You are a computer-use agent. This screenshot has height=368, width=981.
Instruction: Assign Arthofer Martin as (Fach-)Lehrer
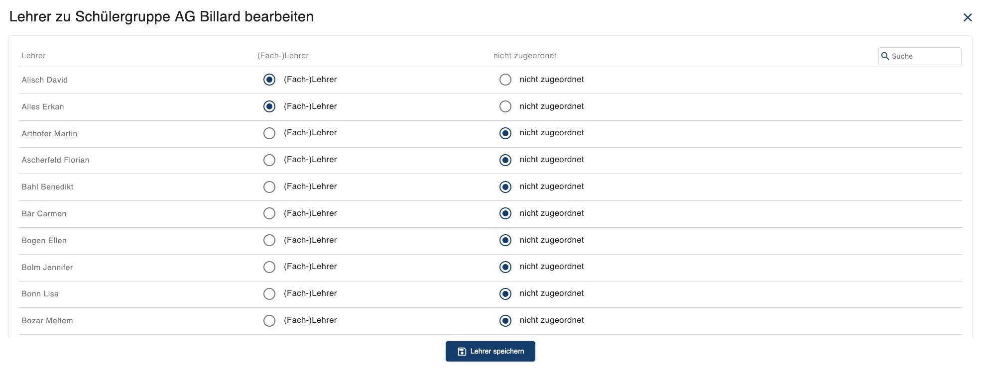point(269,133)
